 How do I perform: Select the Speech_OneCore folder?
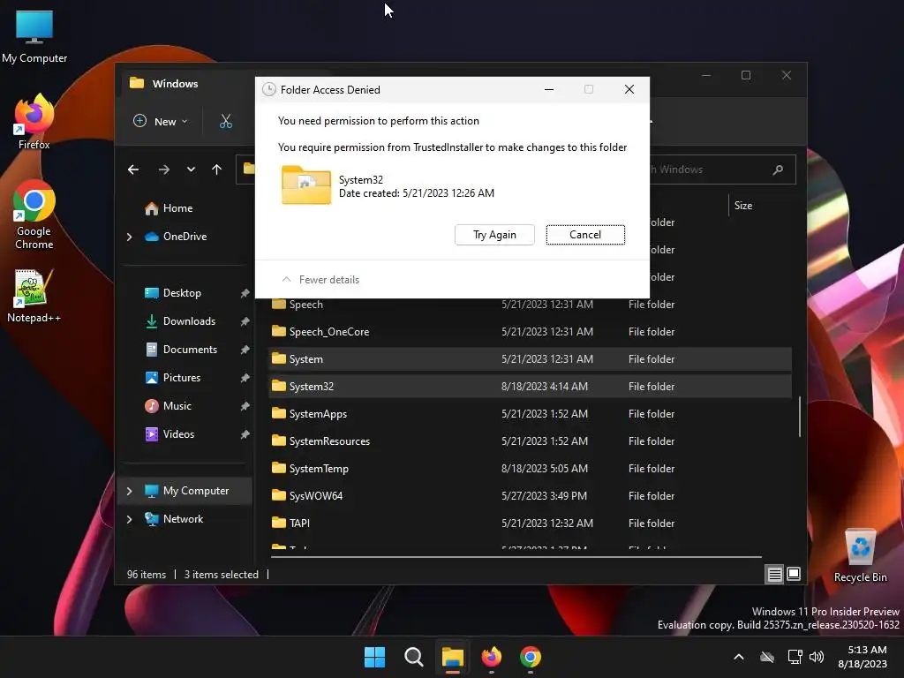pyautogui.click(x=530, y=332)
